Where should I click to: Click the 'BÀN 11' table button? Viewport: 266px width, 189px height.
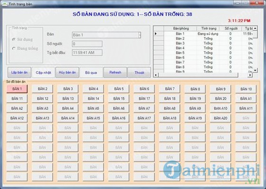click(17, 99)
